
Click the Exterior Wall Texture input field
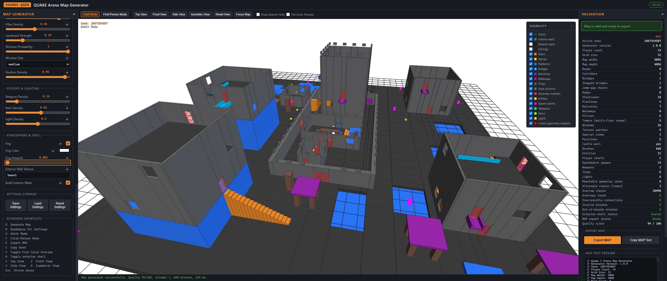(38, 175)
